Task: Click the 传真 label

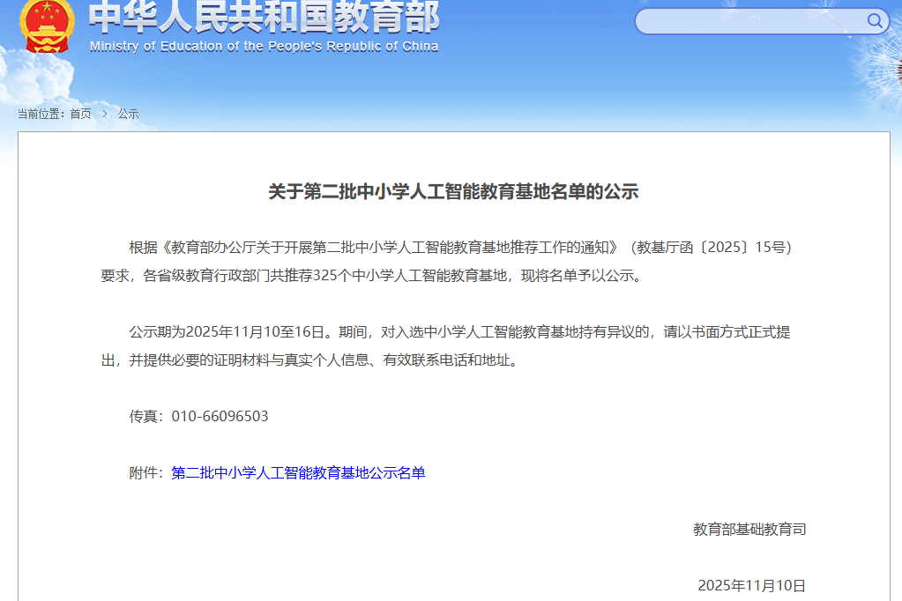Action: (145, 416)
